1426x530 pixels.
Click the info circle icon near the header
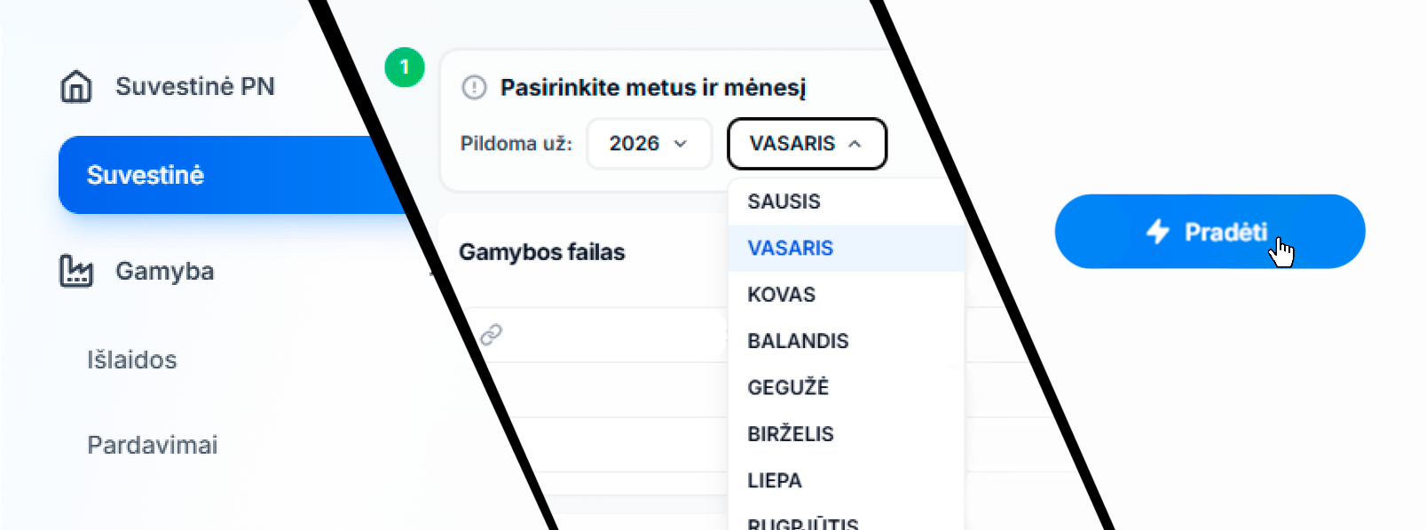click(x=475, y=87)
